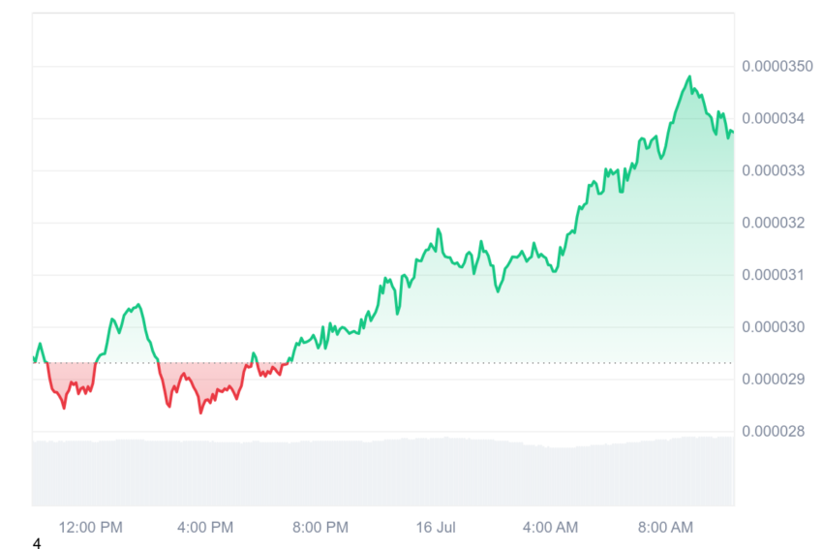The height and width of the screenshot is (549, 823).
Task: Click the 0.0000350 price axis label
Action: [777, 66]
